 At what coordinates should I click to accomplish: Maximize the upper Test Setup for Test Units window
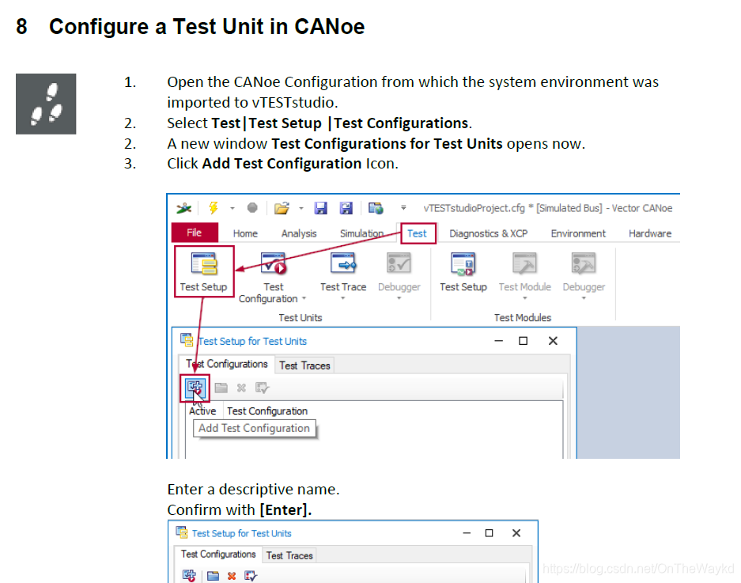click(x=524, y=341)
